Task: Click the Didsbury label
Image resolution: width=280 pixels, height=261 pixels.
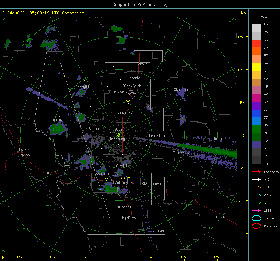Action: tap(117, 139)
